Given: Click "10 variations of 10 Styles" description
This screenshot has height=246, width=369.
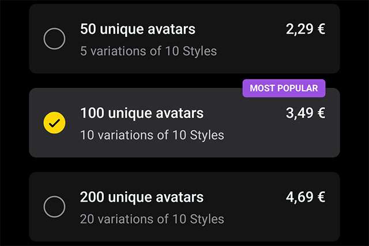Looking at the screenshot, I should (152, 135).
